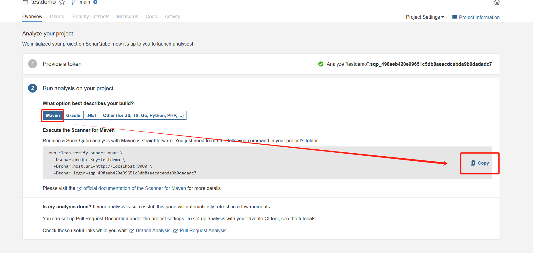Viewport: 533px width, 253px height.
Task: Expand the Project Settings dropdown
Action: coord(425,17)
